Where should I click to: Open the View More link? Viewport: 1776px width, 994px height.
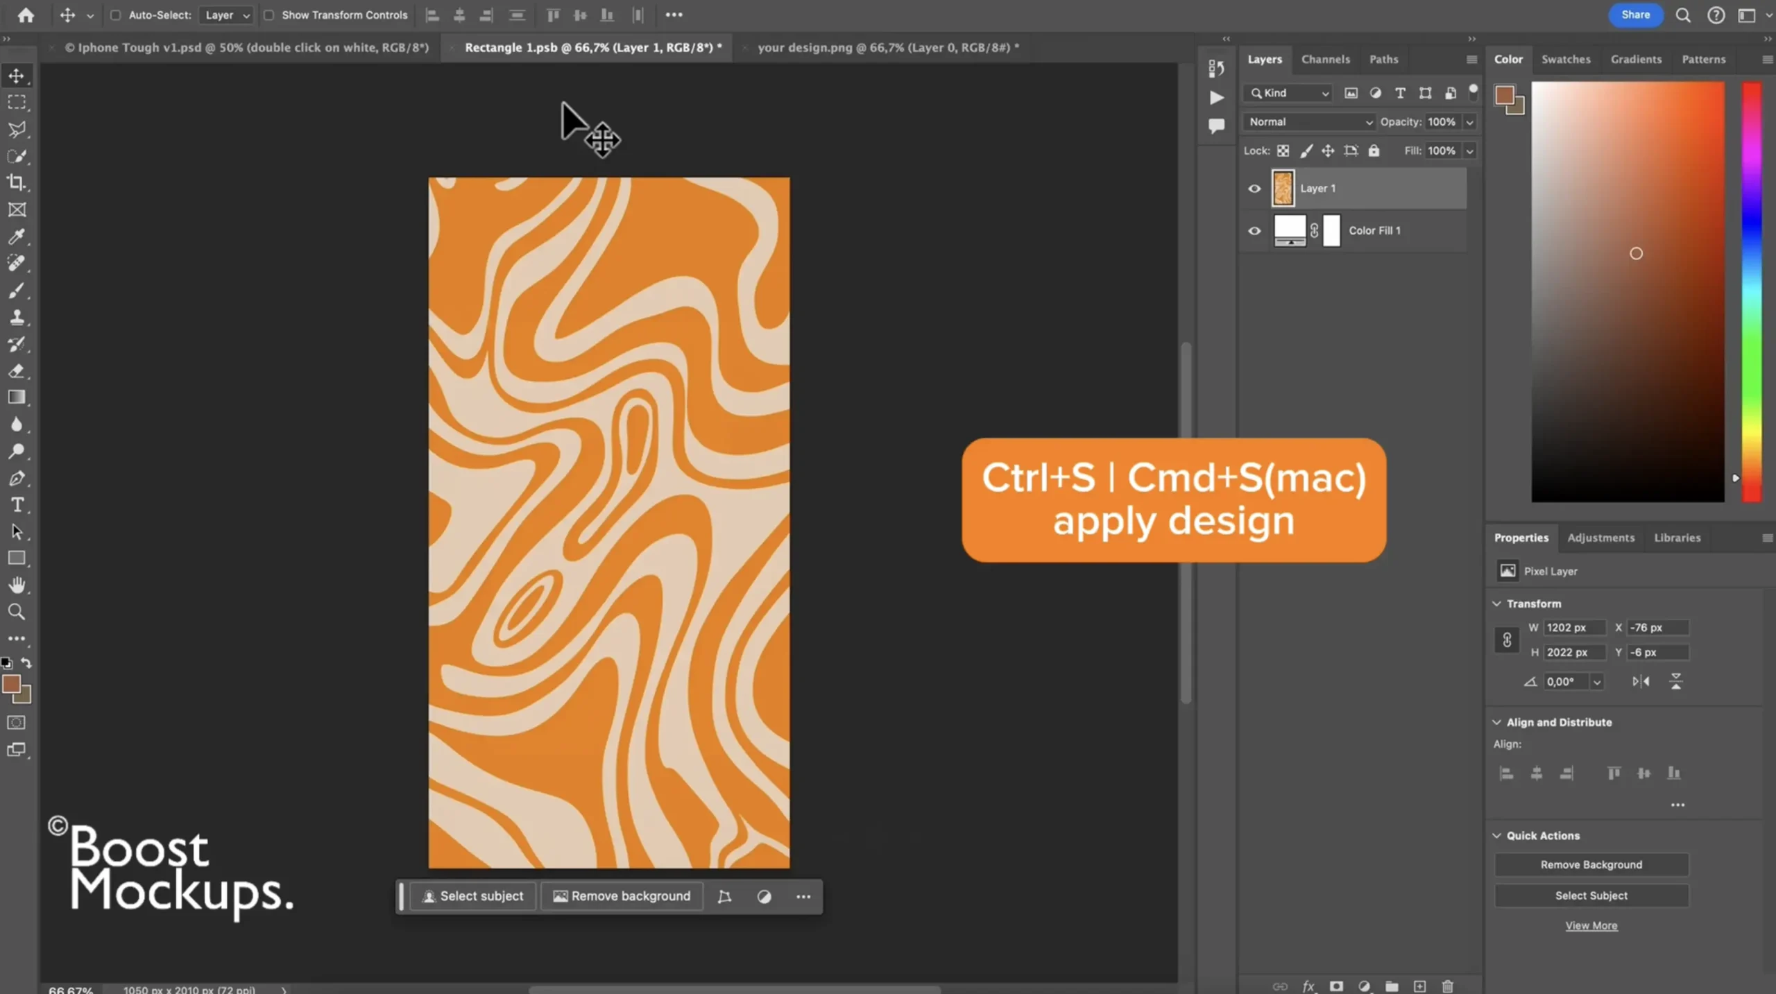1591,925
